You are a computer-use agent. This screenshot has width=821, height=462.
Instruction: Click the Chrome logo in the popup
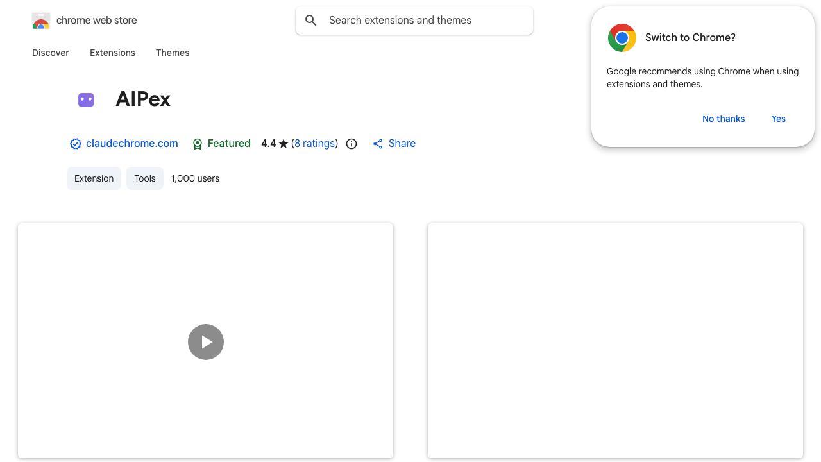622,38
